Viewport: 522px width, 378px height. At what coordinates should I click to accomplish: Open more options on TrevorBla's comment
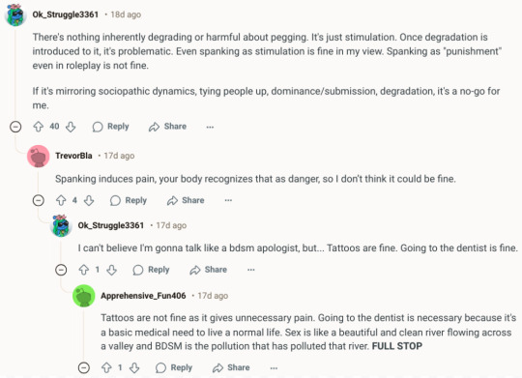click(x=228, y=200)
